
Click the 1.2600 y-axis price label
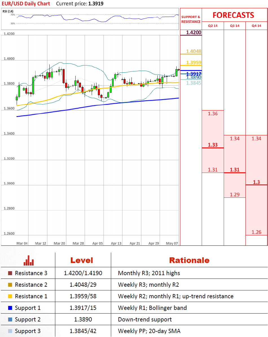click(x=9, y=234)
